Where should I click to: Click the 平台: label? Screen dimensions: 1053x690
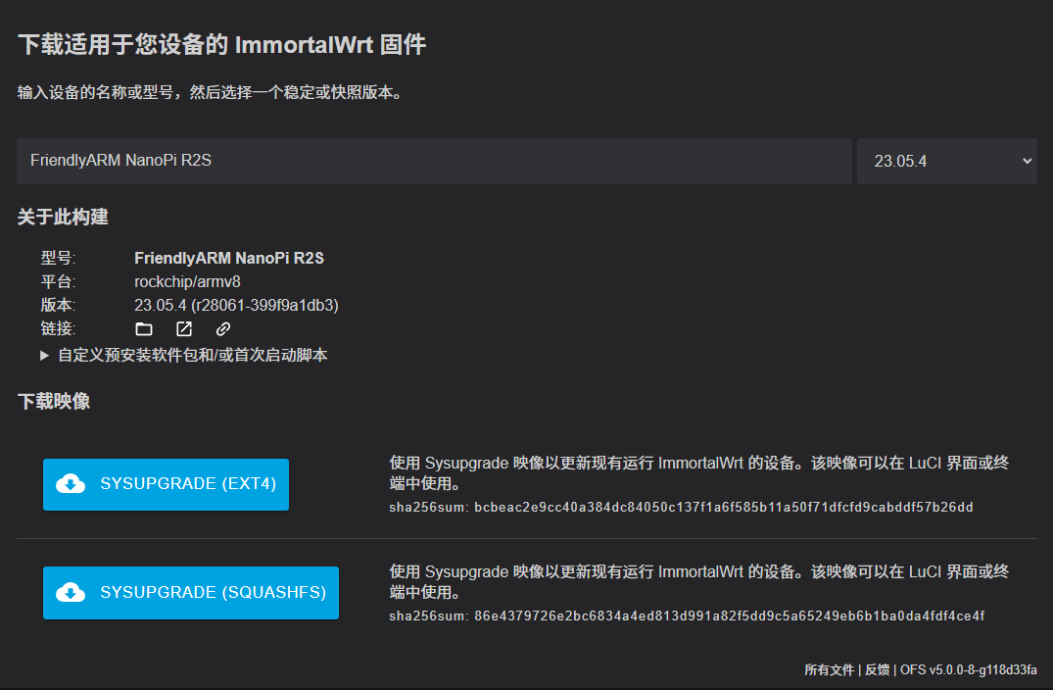pyautogui.click(x=58, y=281)
